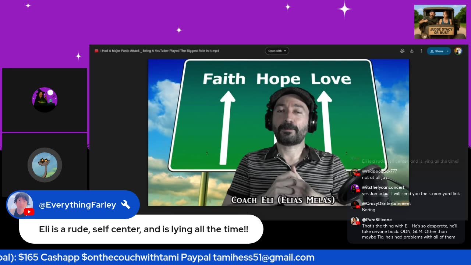Click the scrolling ticker with Cashapp and Paypal info

coord(235,257)
